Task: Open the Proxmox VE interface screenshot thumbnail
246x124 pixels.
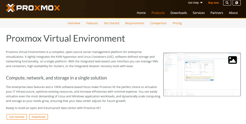Action: (202, 74)
